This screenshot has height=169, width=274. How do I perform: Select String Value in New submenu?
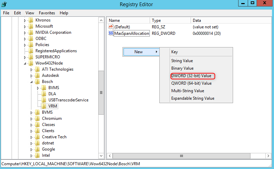182,61
